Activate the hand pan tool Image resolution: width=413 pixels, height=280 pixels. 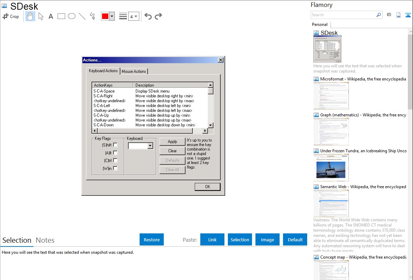click(30, 16)
